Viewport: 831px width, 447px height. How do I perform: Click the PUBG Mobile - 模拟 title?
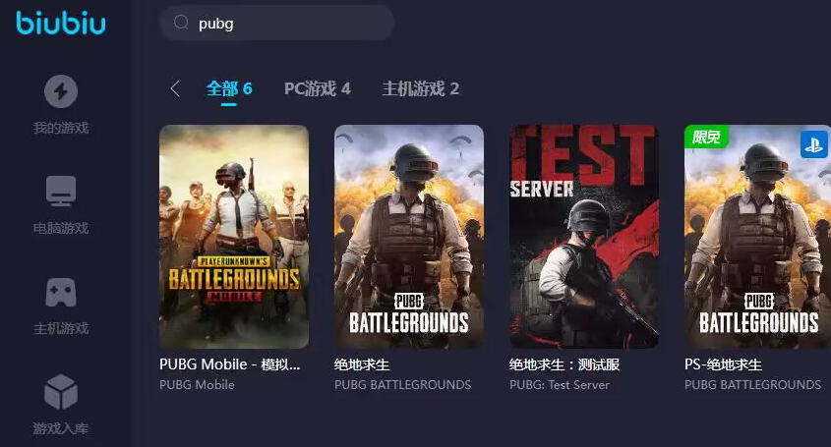pyautogui.click(x=229, y=364)
